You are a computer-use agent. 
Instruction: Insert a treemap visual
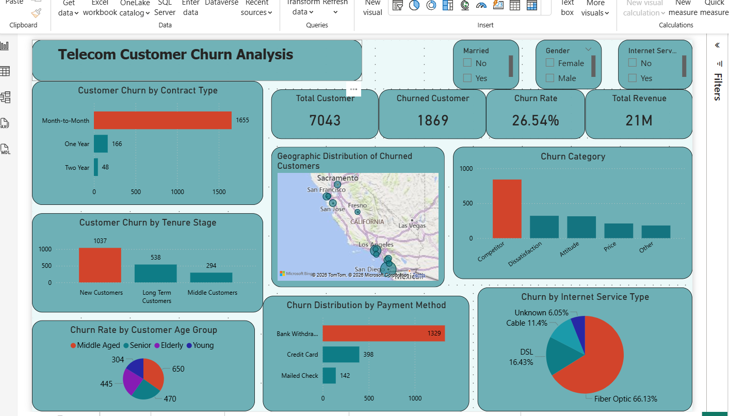click(448, 5)
